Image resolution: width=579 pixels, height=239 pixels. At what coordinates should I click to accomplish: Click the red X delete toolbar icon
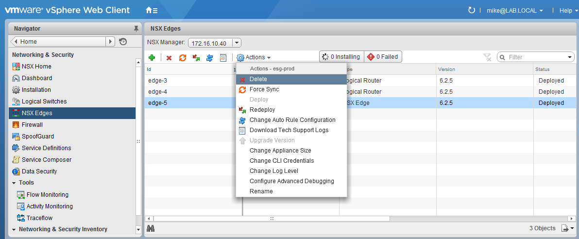(169, 58)
